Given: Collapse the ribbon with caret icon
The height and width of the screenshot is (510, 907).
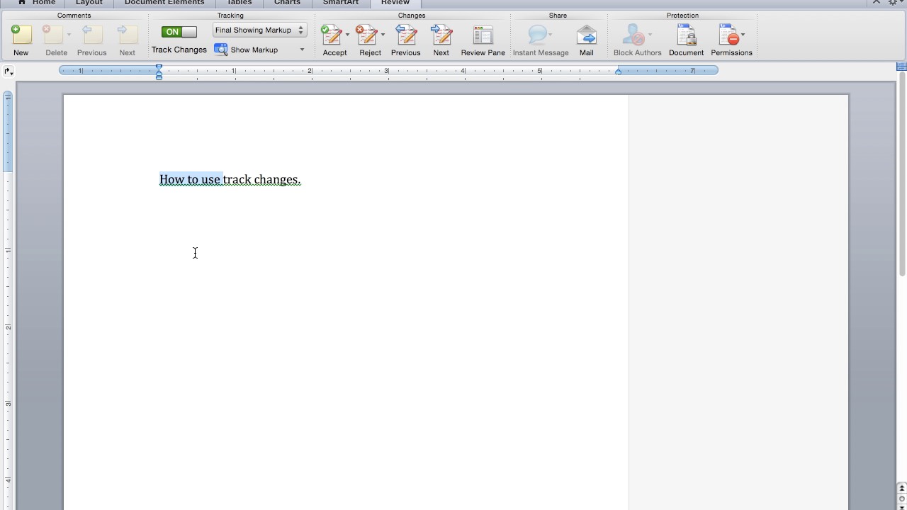Looking at the screenshot, I should pos(877,2).
